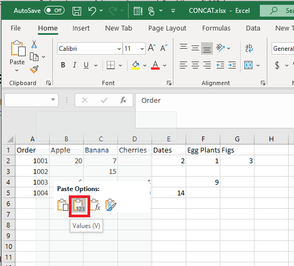Toggle Italic formatting
The height and width of the screenshot is (266, 294).
(x=75, y=65)
